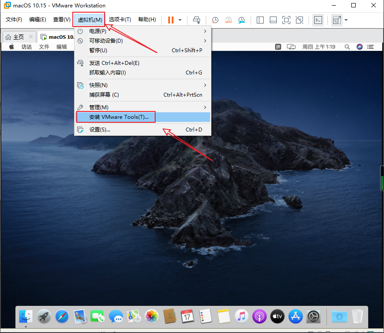Launch Music from the Dock

click(x=241, y=316)
